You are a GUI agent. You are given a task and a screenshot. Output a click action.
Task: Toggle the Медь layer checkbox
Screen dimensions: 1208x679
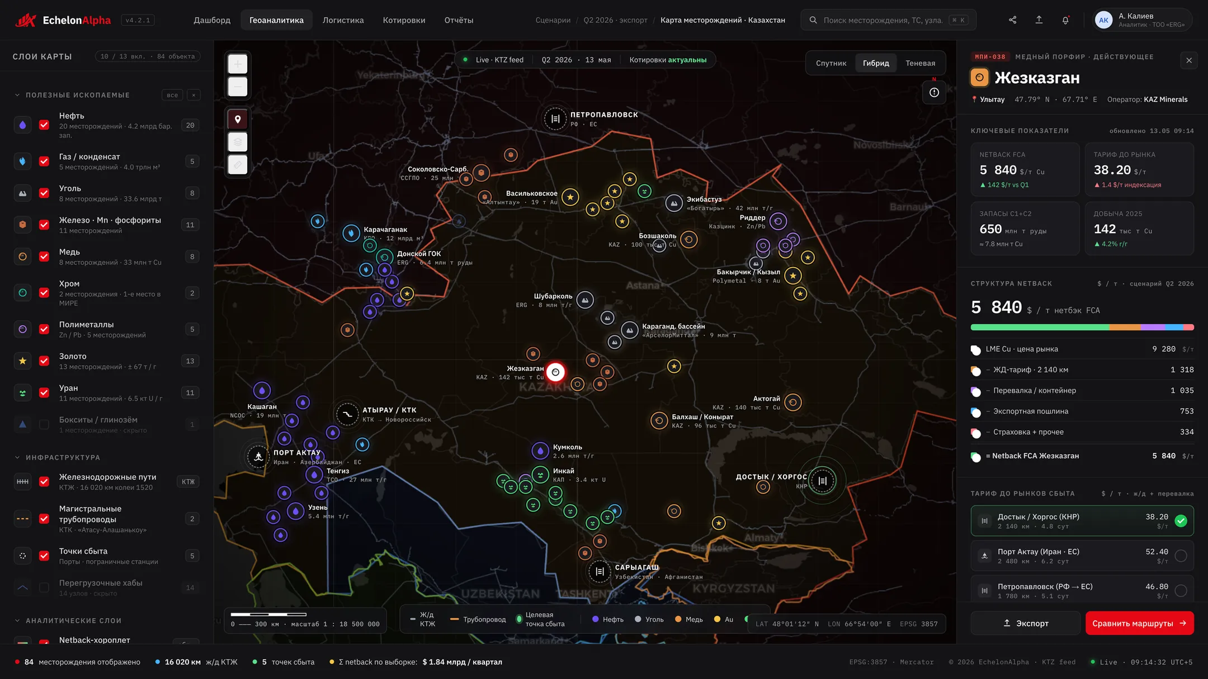44,257
